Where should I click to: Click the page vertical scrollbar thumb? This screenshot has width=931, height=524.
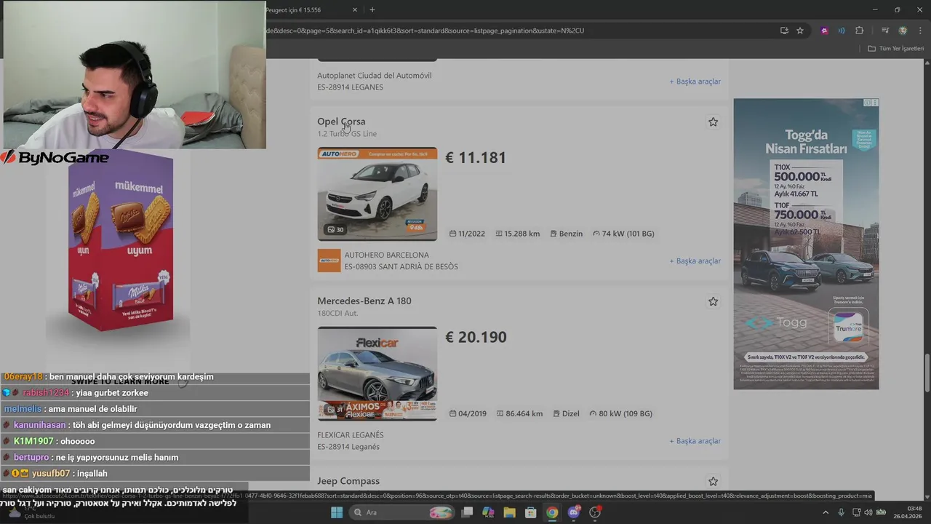[927, 373]
